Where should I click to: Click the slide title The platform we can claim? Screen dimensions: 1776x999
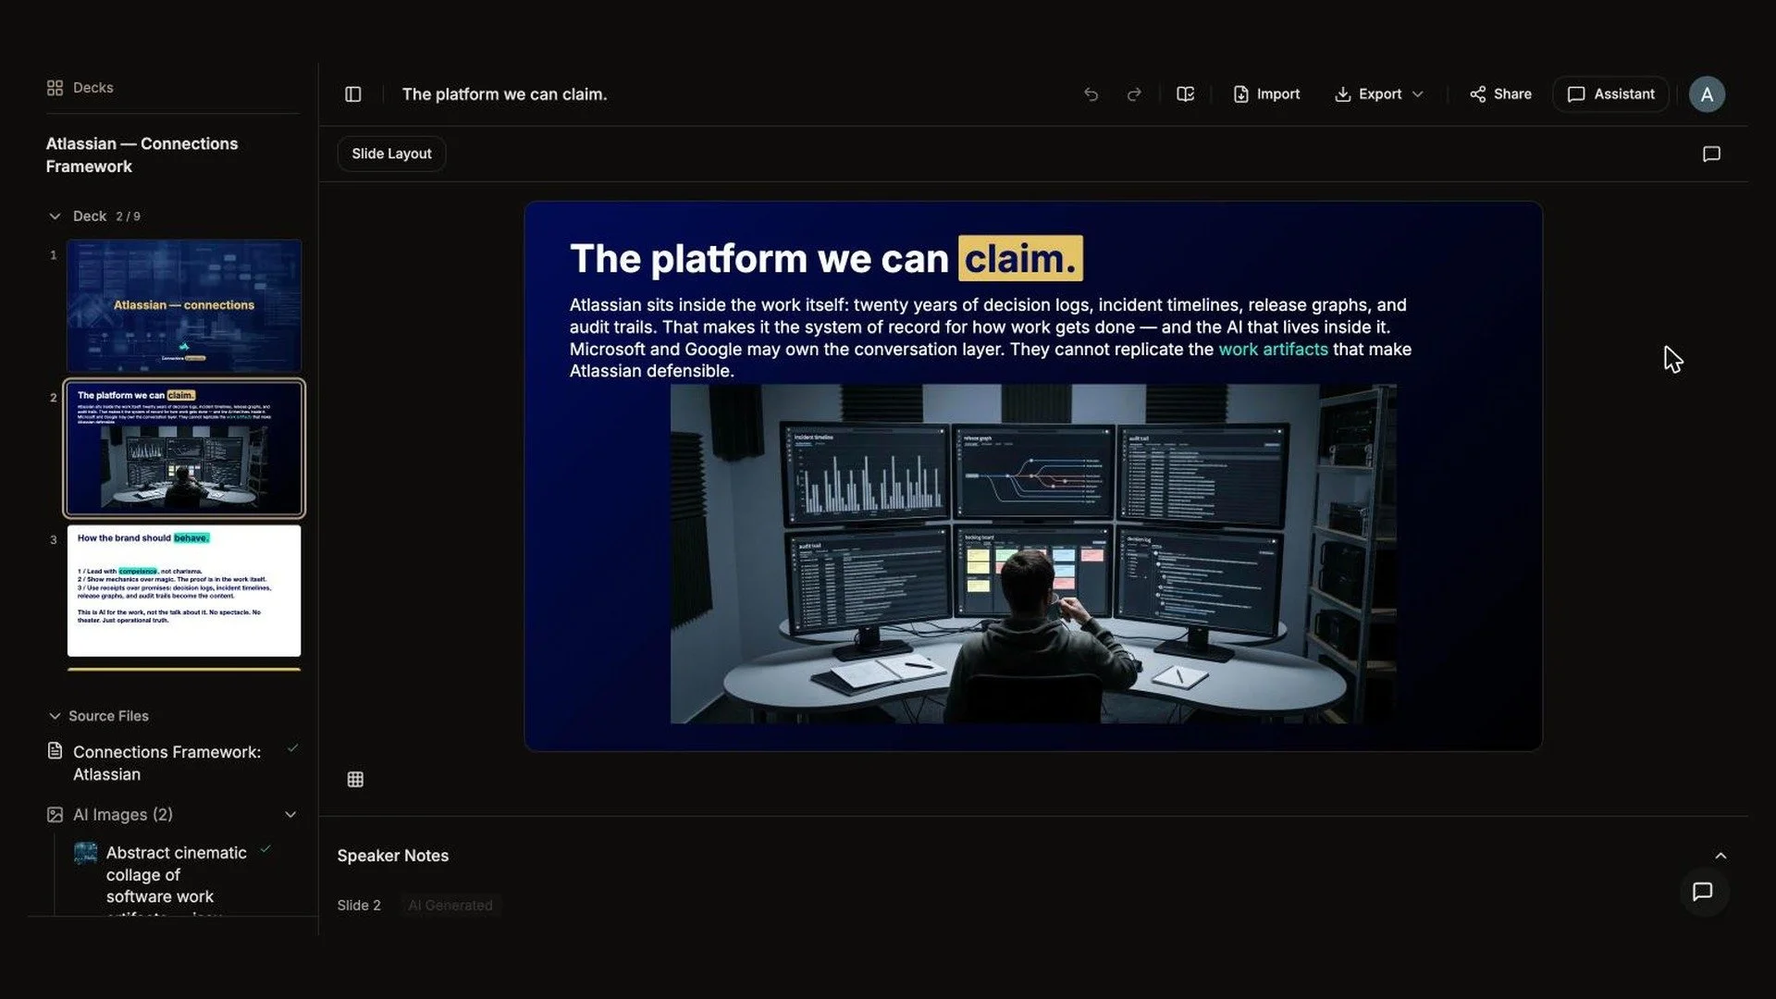(826, 259)
